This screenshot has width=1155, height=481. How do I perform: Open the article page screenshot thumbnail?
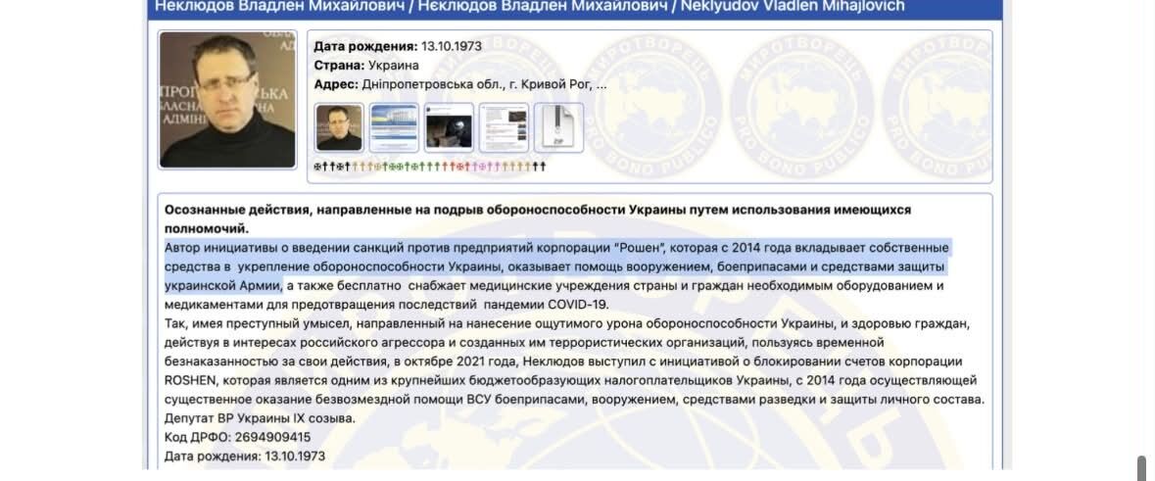click(x=504, y=128)
